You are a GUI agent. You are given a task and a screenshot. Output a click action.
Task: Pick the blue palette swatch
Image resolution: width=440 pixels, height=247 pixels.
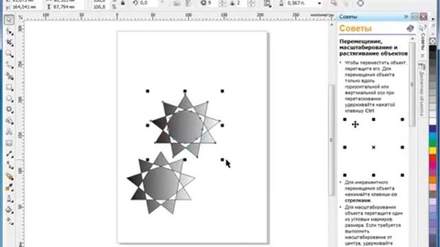(x=432, y=128)
